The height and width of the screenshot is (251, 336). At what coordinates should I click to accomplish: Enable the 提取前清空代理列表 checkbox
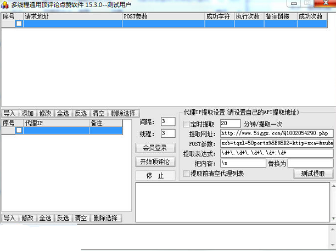(x=187, y=174)
